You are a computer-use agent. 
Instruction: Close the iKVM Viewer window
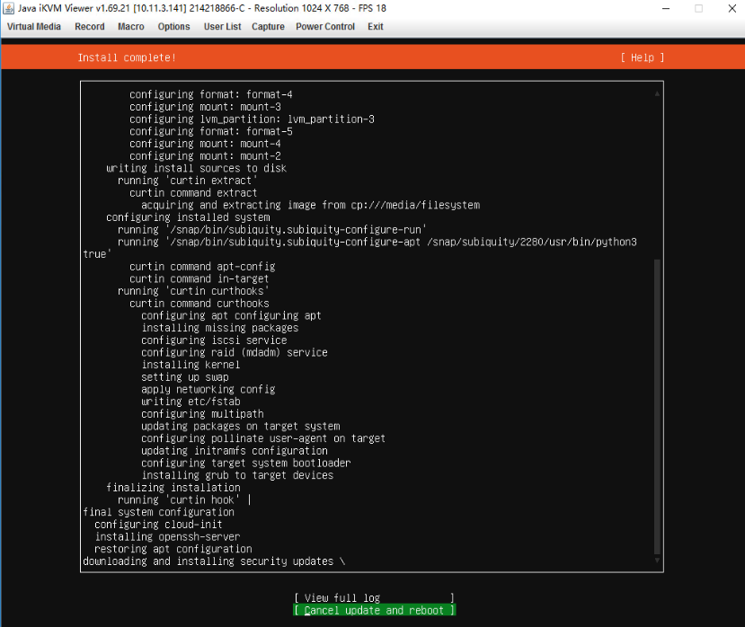[x=732, y=9]
